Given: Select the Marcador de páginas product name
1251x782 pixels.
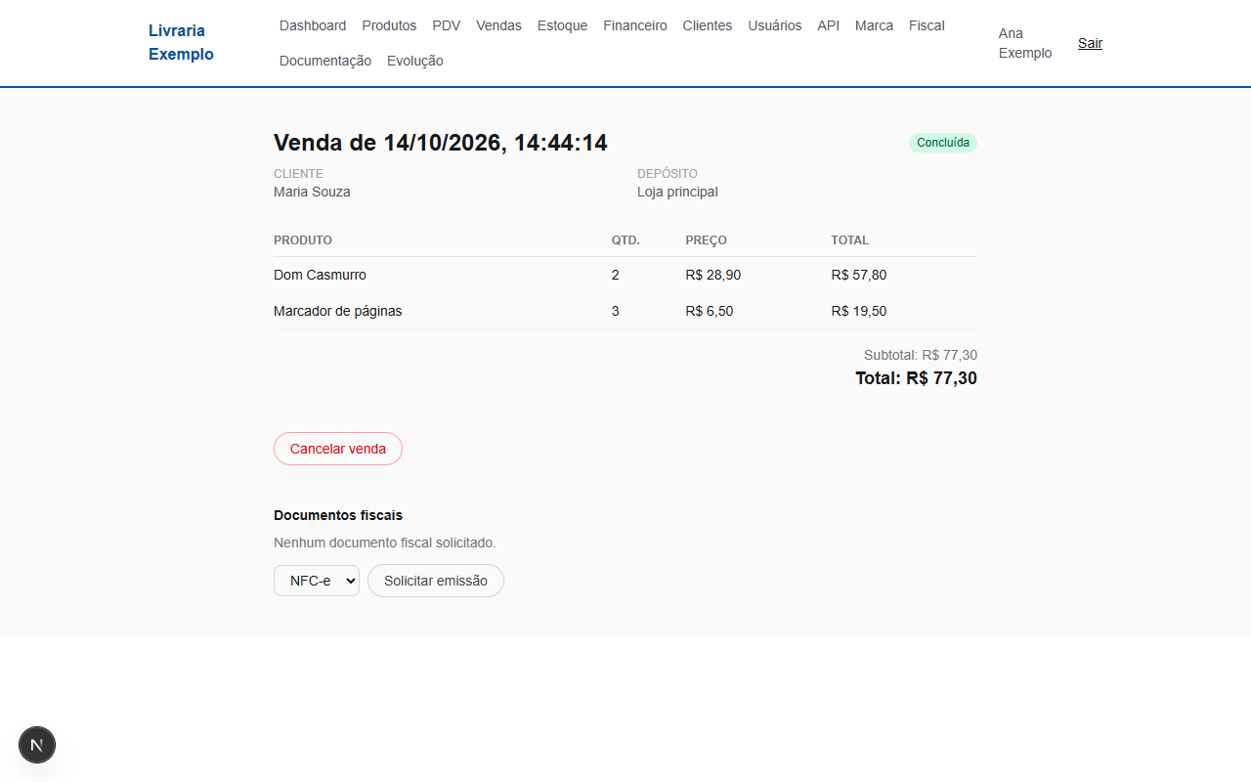Looking at the screenshot, I should 338,311.
